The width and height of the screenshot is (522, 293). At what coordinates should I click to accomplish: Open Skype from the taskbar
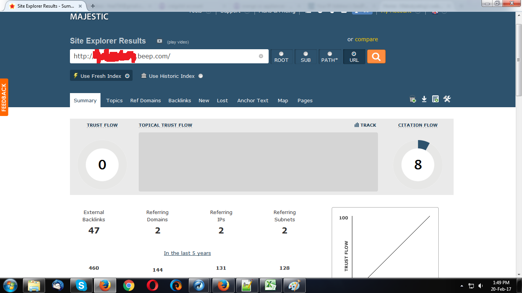[81, 285]
